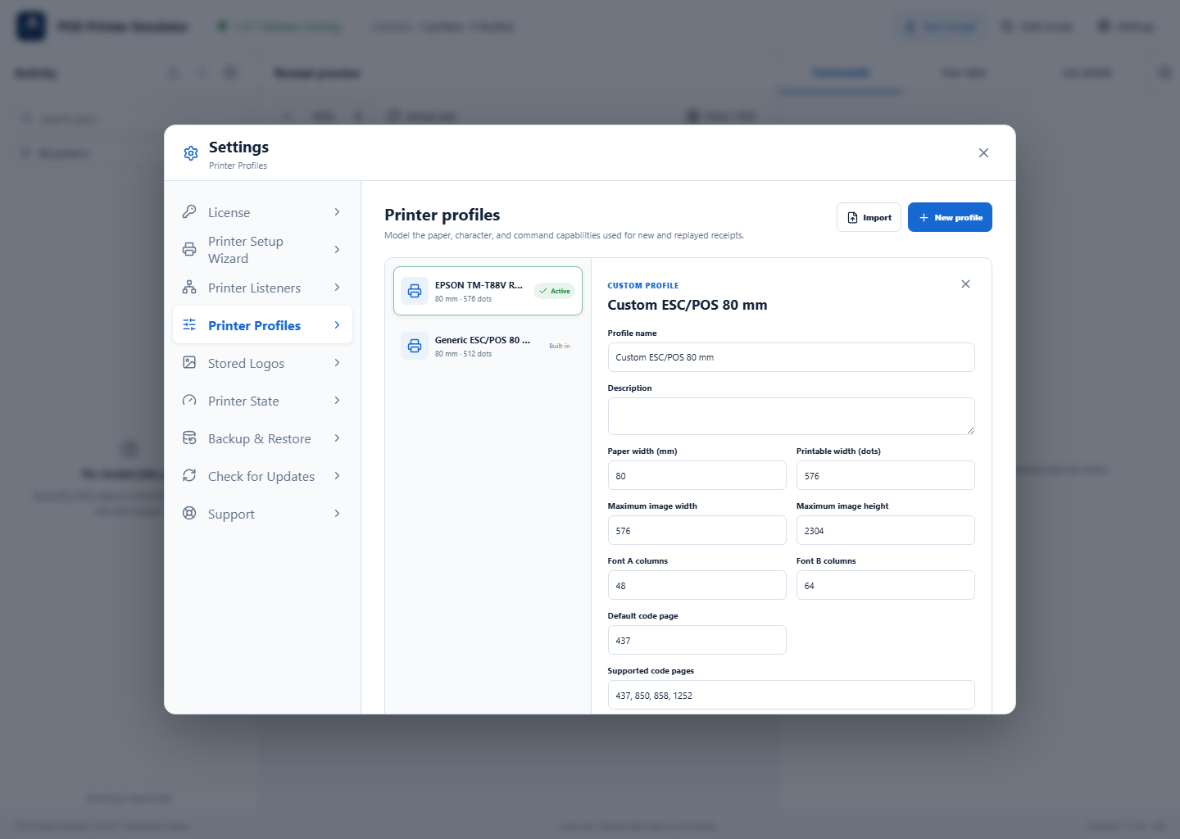Open Support settings page
1180x839 pixels.
[262, 514]
